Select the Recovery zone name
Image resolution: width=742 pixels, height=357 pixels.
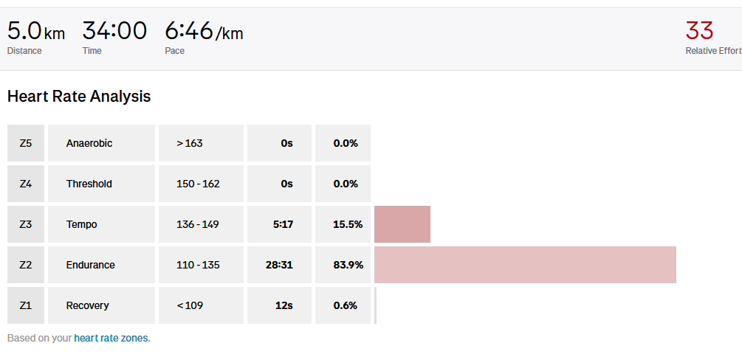[x=87, y=305]
